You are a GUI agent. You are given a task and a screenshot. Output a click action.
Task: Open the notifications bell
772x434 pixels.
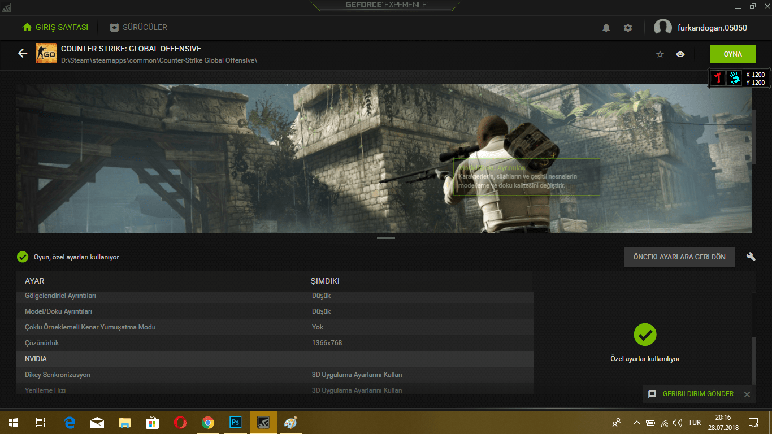(x=606, y=27)
